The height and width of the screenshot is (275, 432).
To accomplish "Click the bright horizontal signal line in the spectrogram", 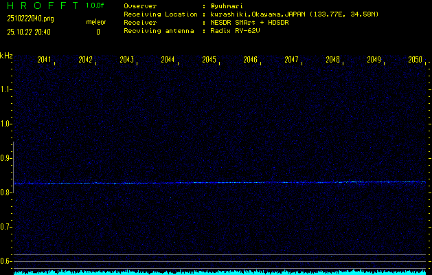I will coord(220,183).
